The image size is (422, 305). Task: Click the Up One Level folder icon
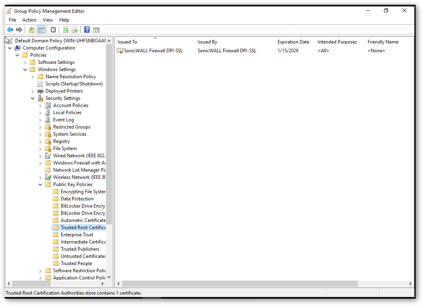(32, 30)
